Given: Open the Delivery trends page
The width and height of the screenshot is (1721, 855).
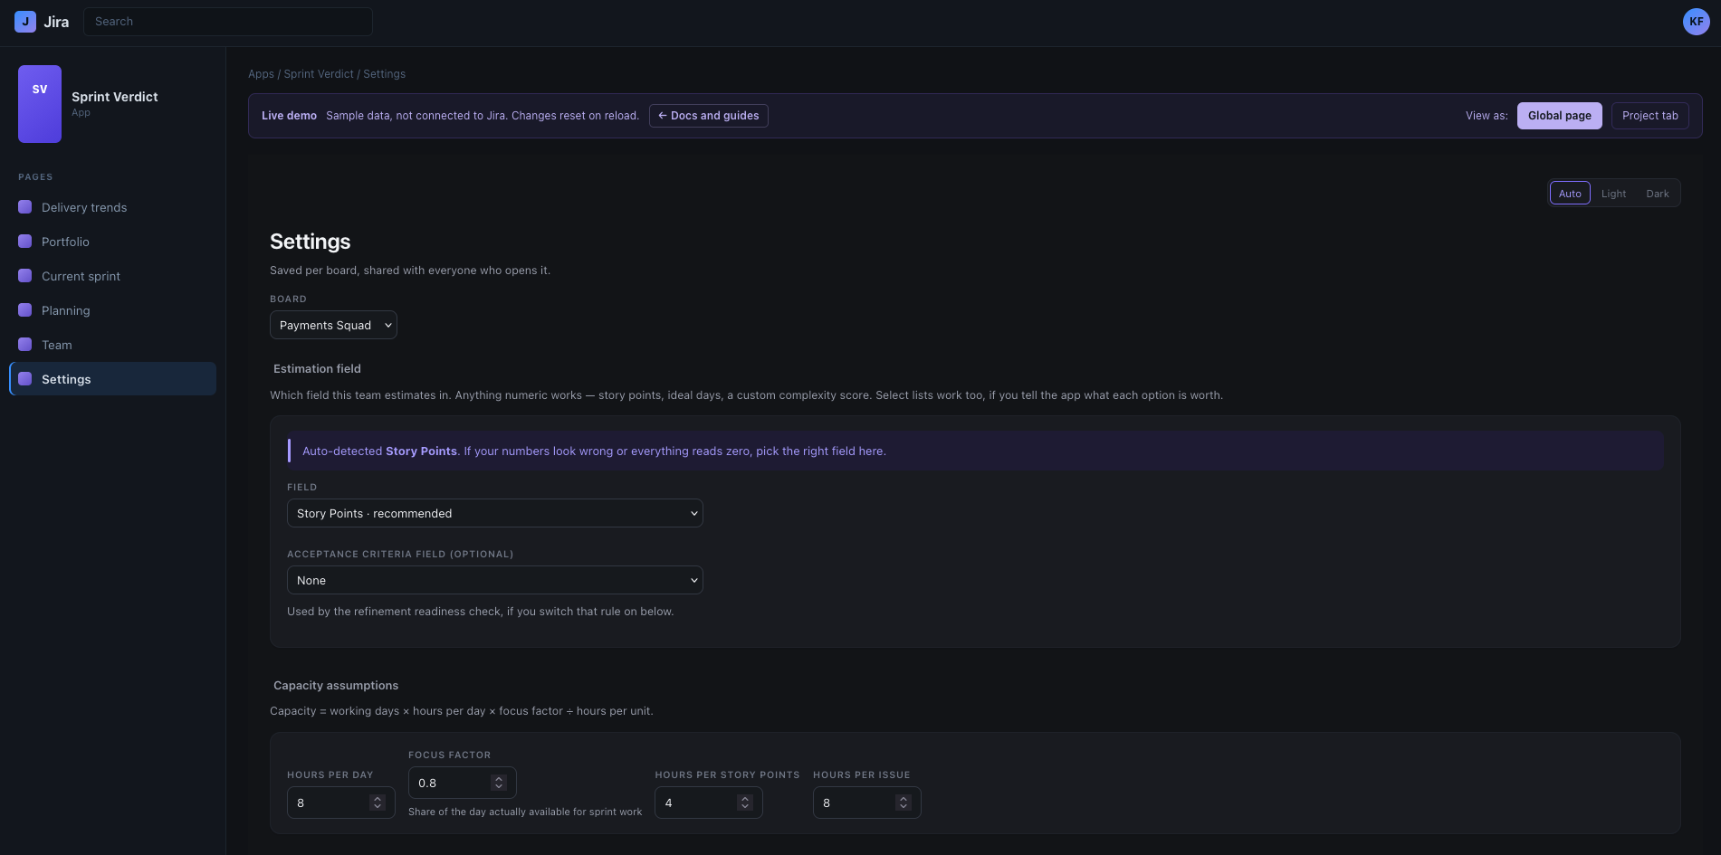Looking at the screenshot, I should pos(112,207).
